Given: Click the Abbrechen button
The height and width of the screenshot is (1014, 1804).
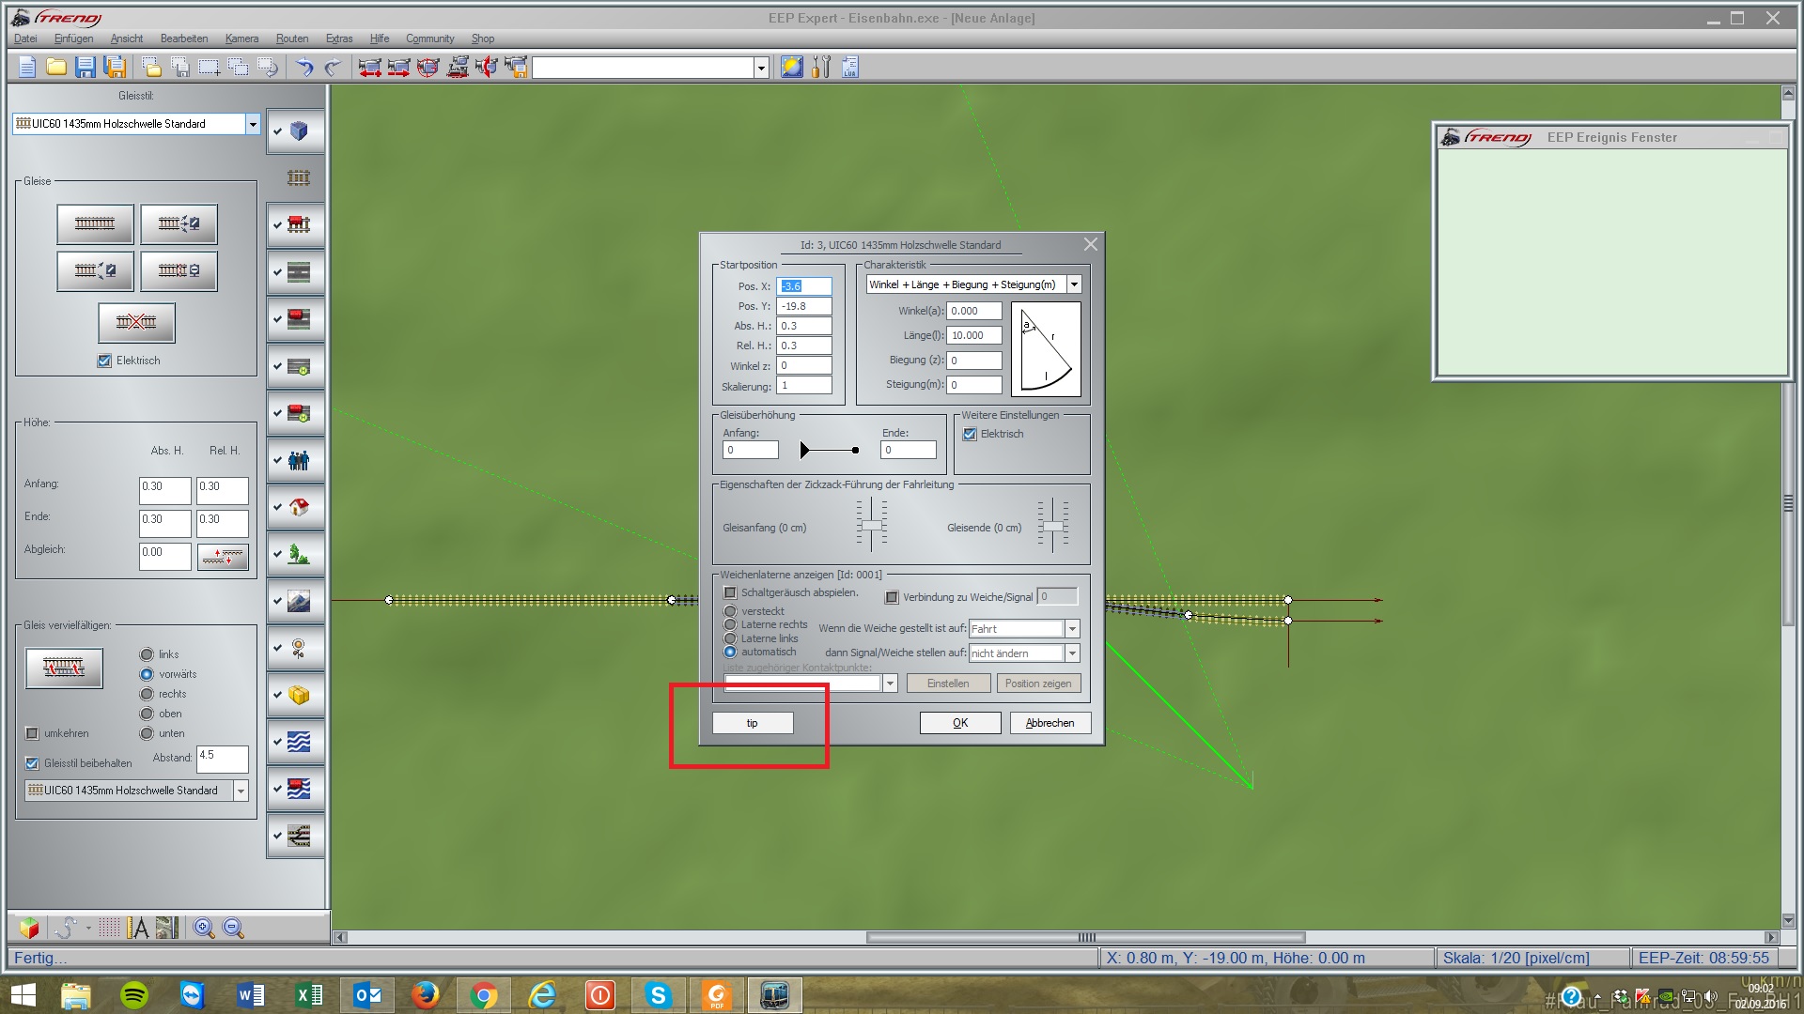Looking at the screenshot, I should [x=1050, y=723].
